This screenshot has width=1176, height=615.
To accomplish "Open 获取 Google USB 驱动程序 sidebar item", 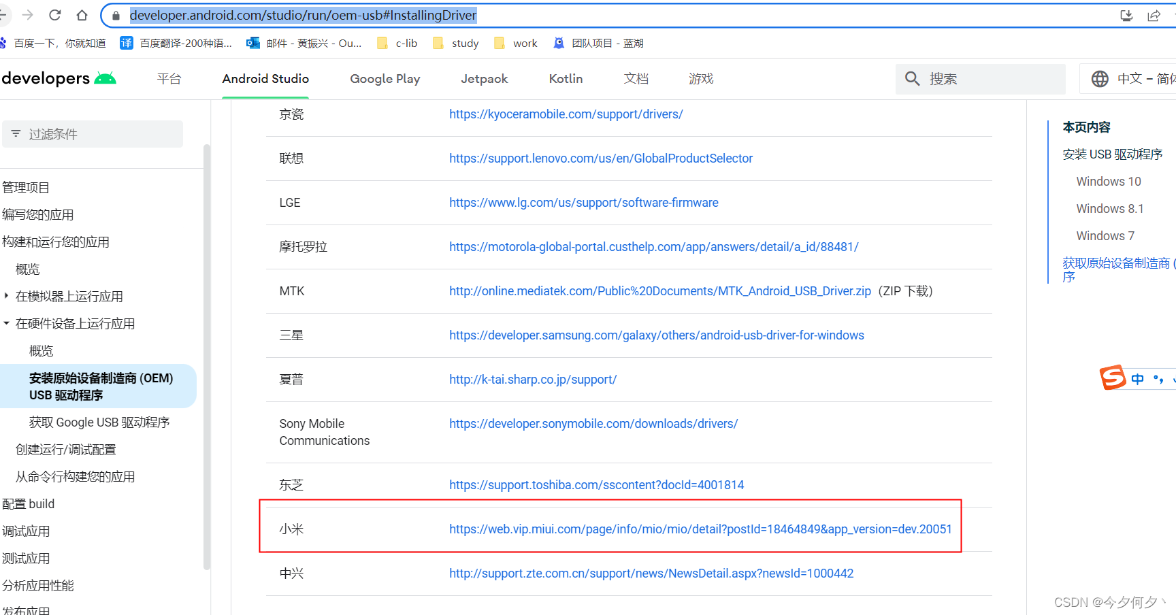I will 99,422.
